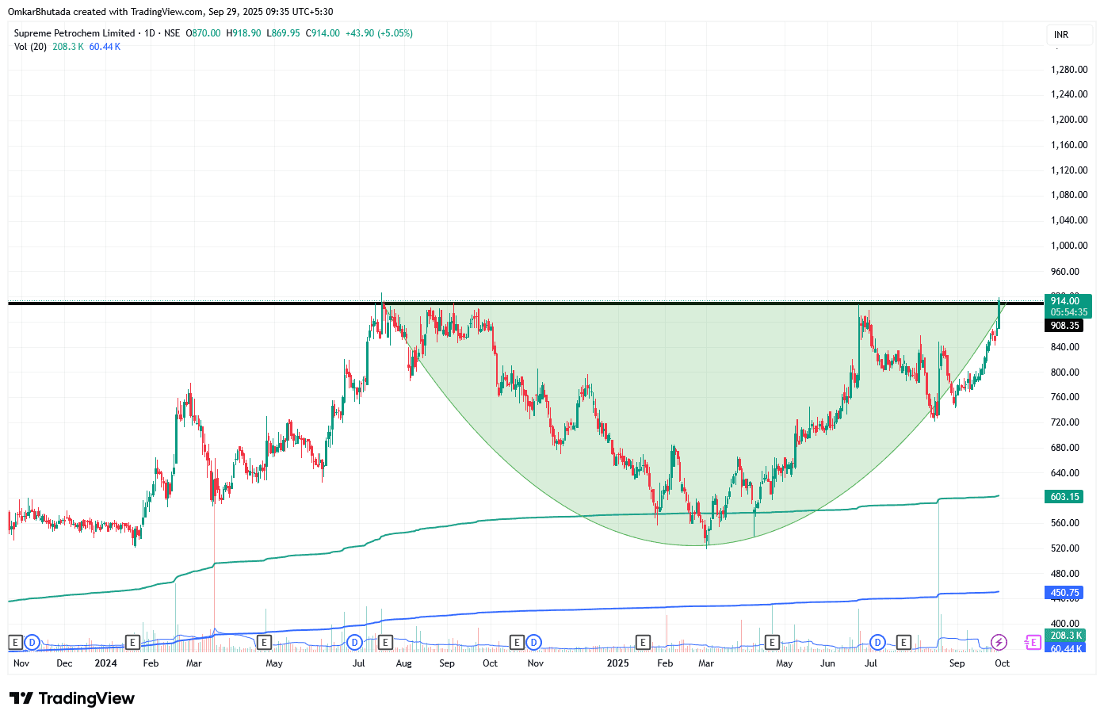Open the earnings marker before May 2025
Image resolution: width=1104 pixels, height=722 pixels.
pyautogui.click(x=772, y=642)
